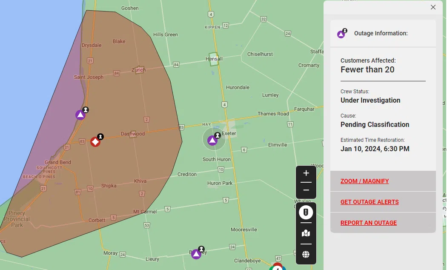This screenshot has height=270, width=447.
Task: Click the ZOOM / MAGNIFY link
Action: [x=364, y=181]
